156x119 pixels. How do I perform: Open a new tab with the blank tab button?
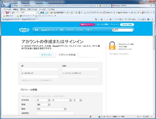tap(40, 20)
